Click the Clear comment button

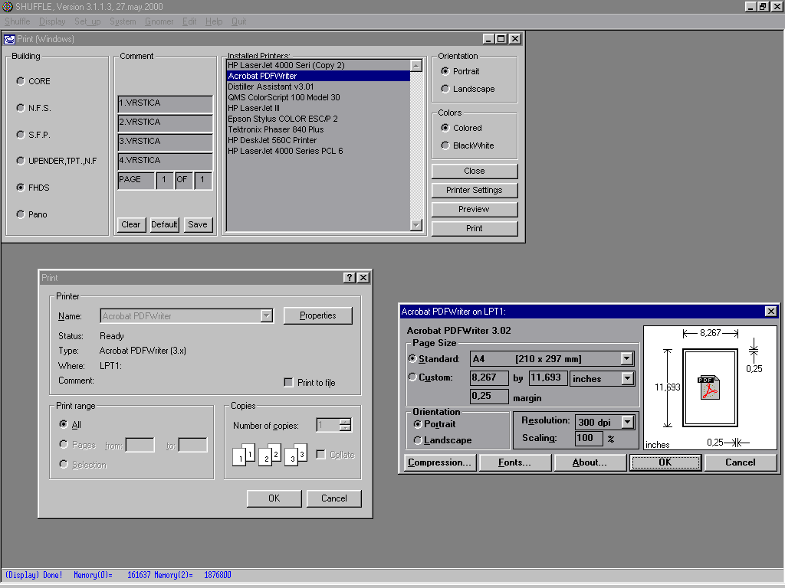tap(131, 224)
